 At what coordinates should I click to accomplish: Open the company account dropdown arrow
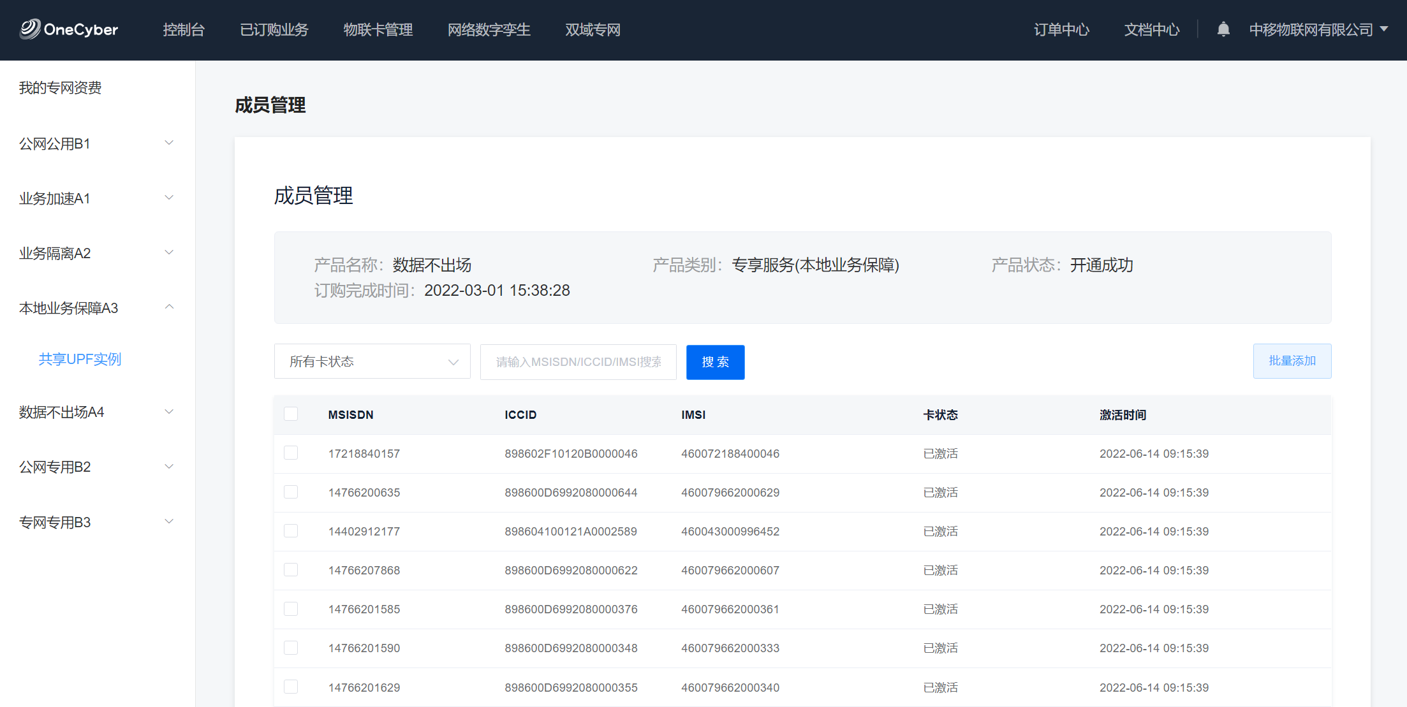click(x=1384, y=29)
